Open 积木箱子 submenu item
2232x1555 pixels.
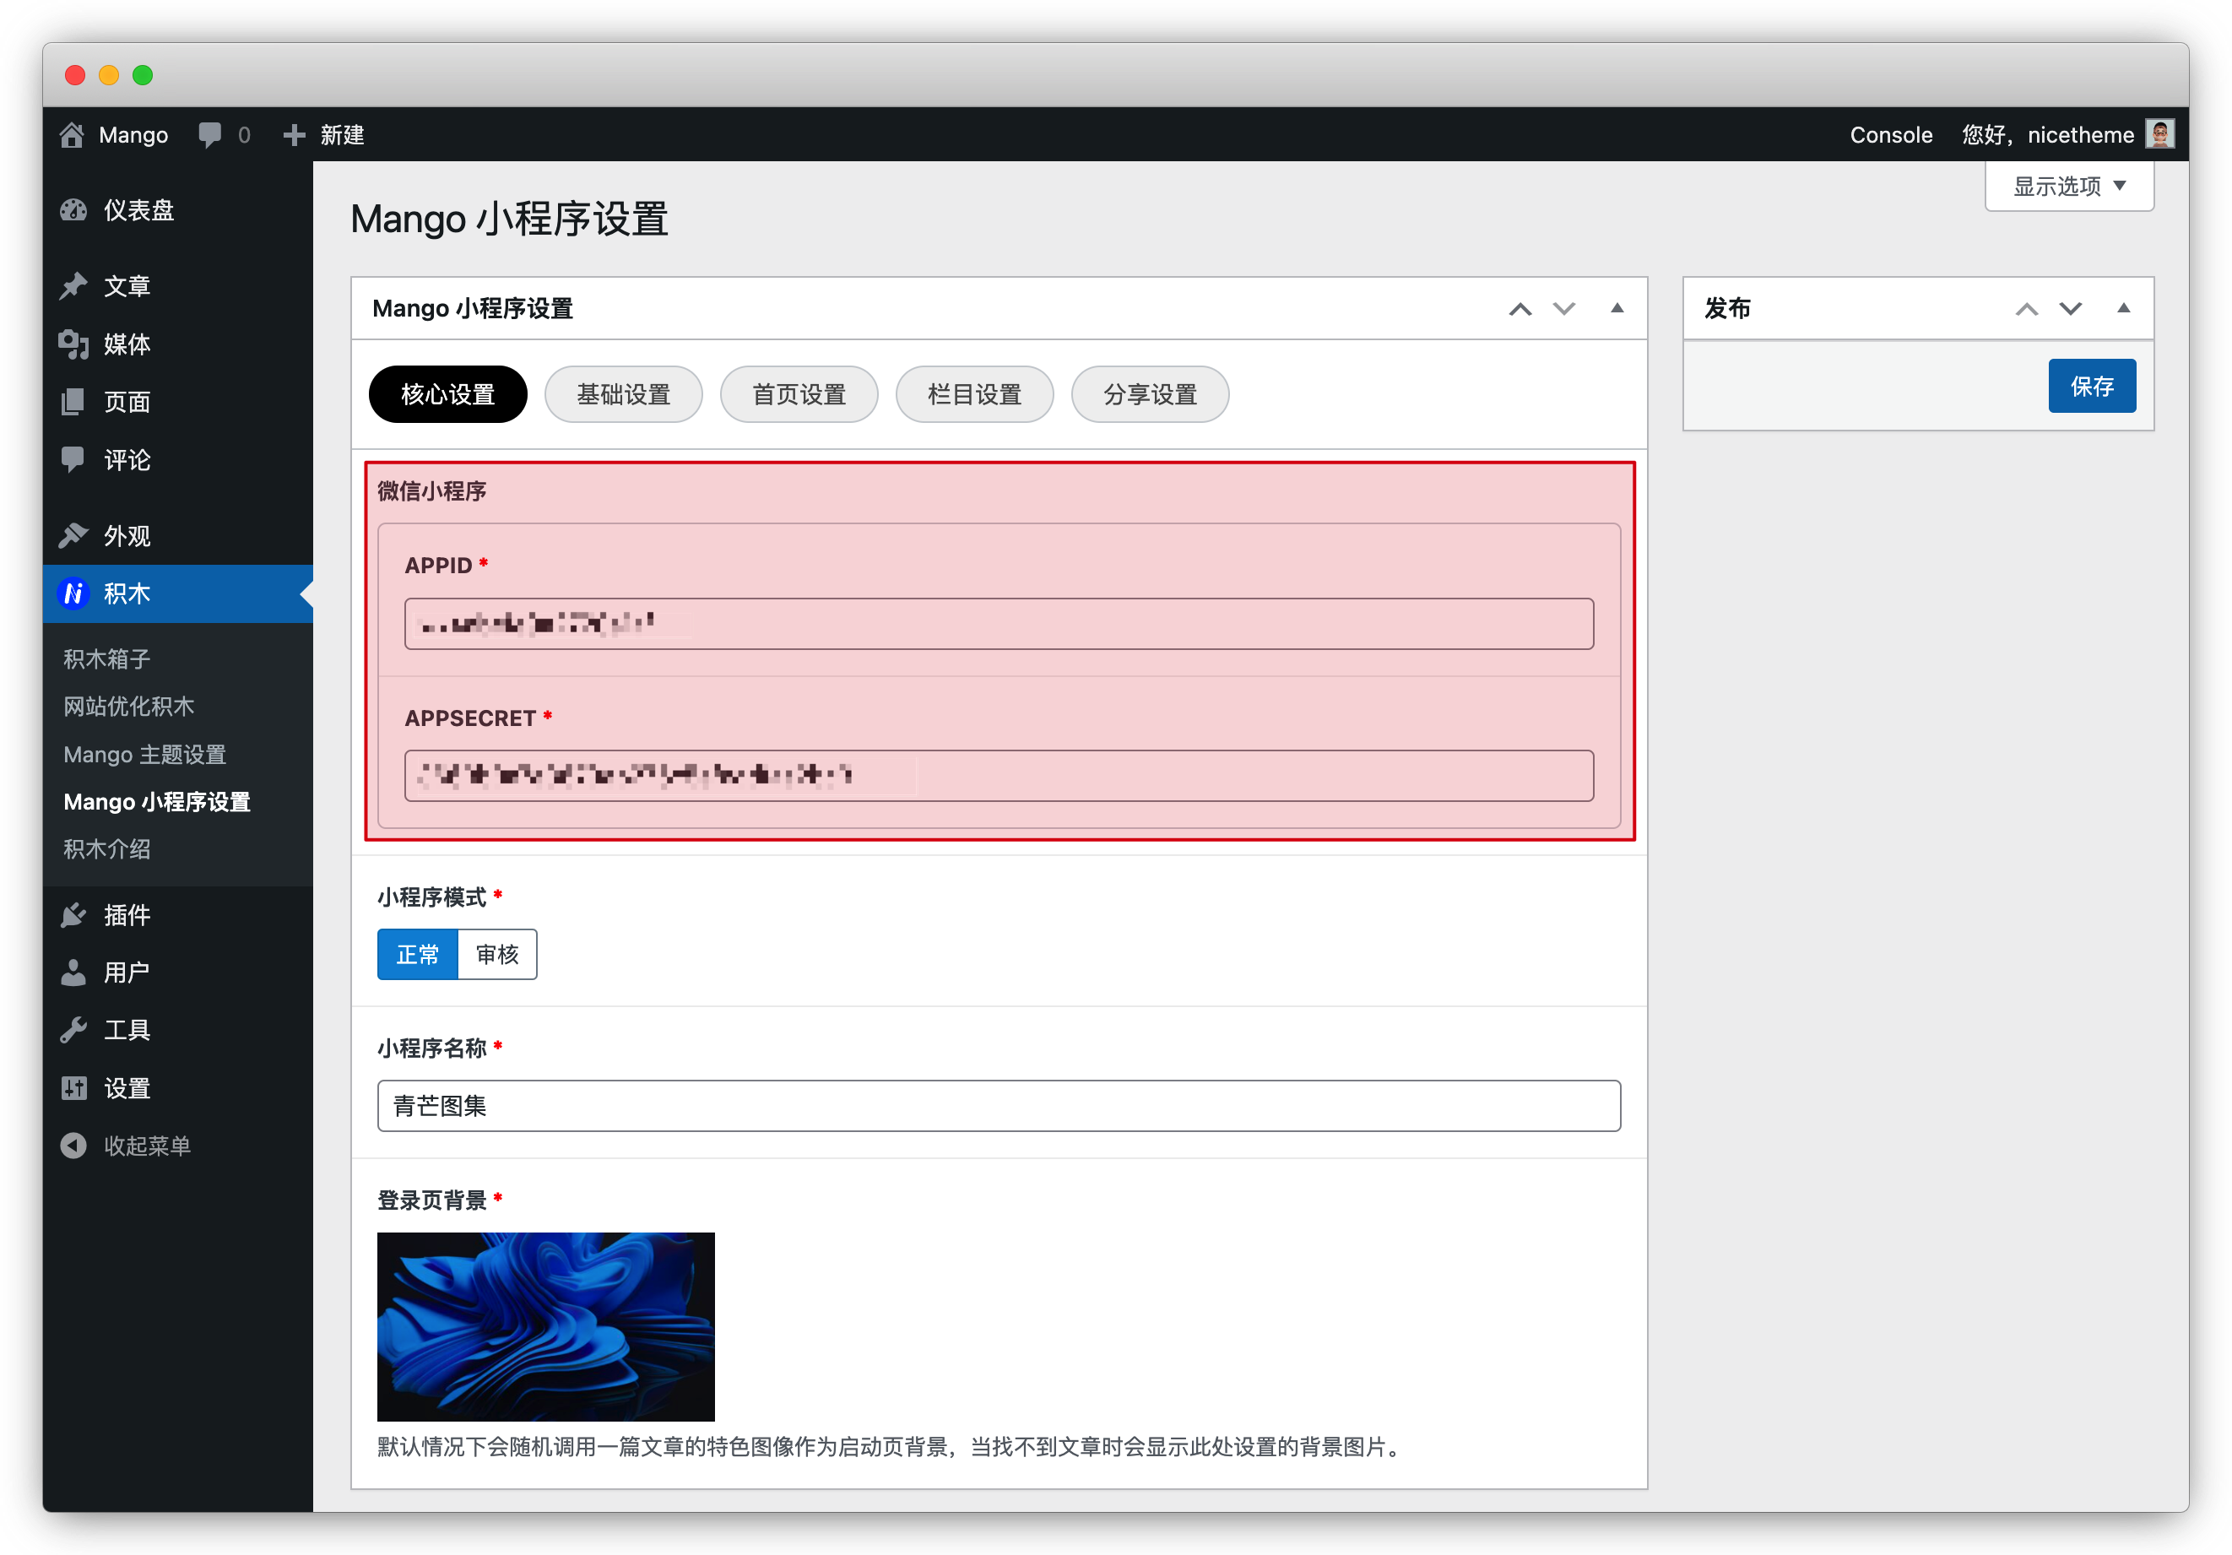point(107,659)
